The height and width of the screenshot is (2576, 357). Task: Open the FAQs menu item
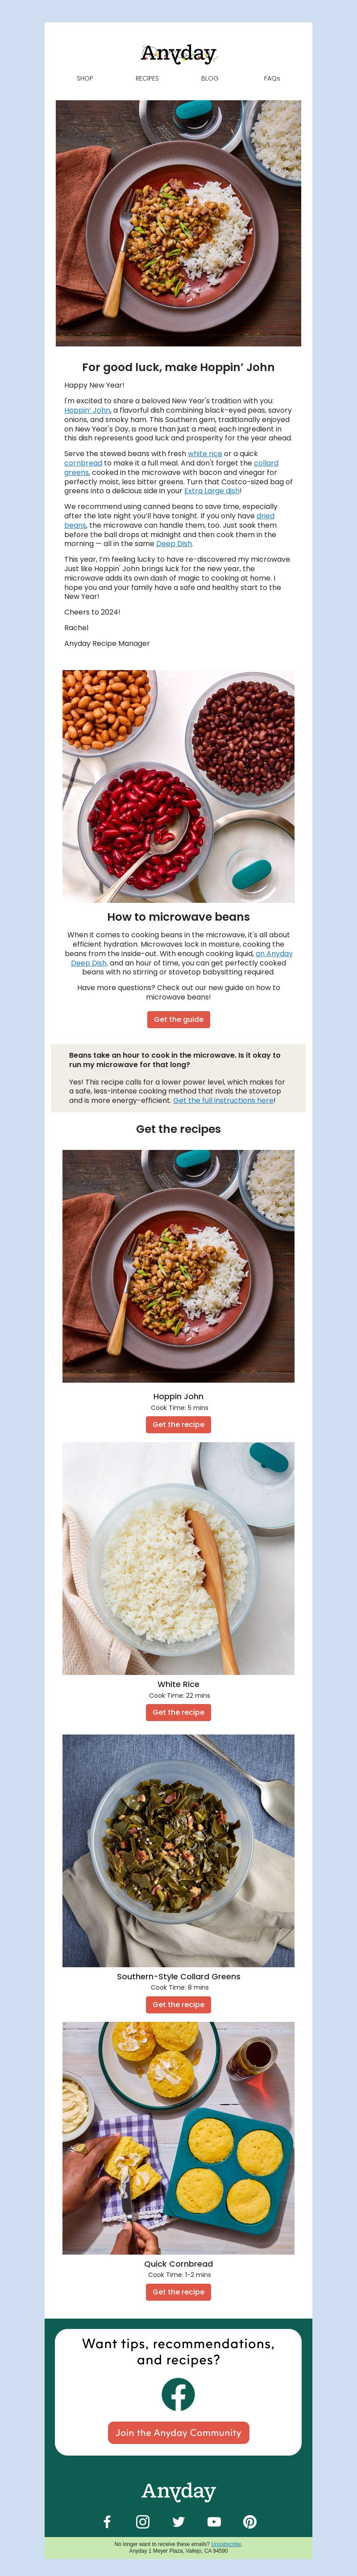click(x=272, y=78)
